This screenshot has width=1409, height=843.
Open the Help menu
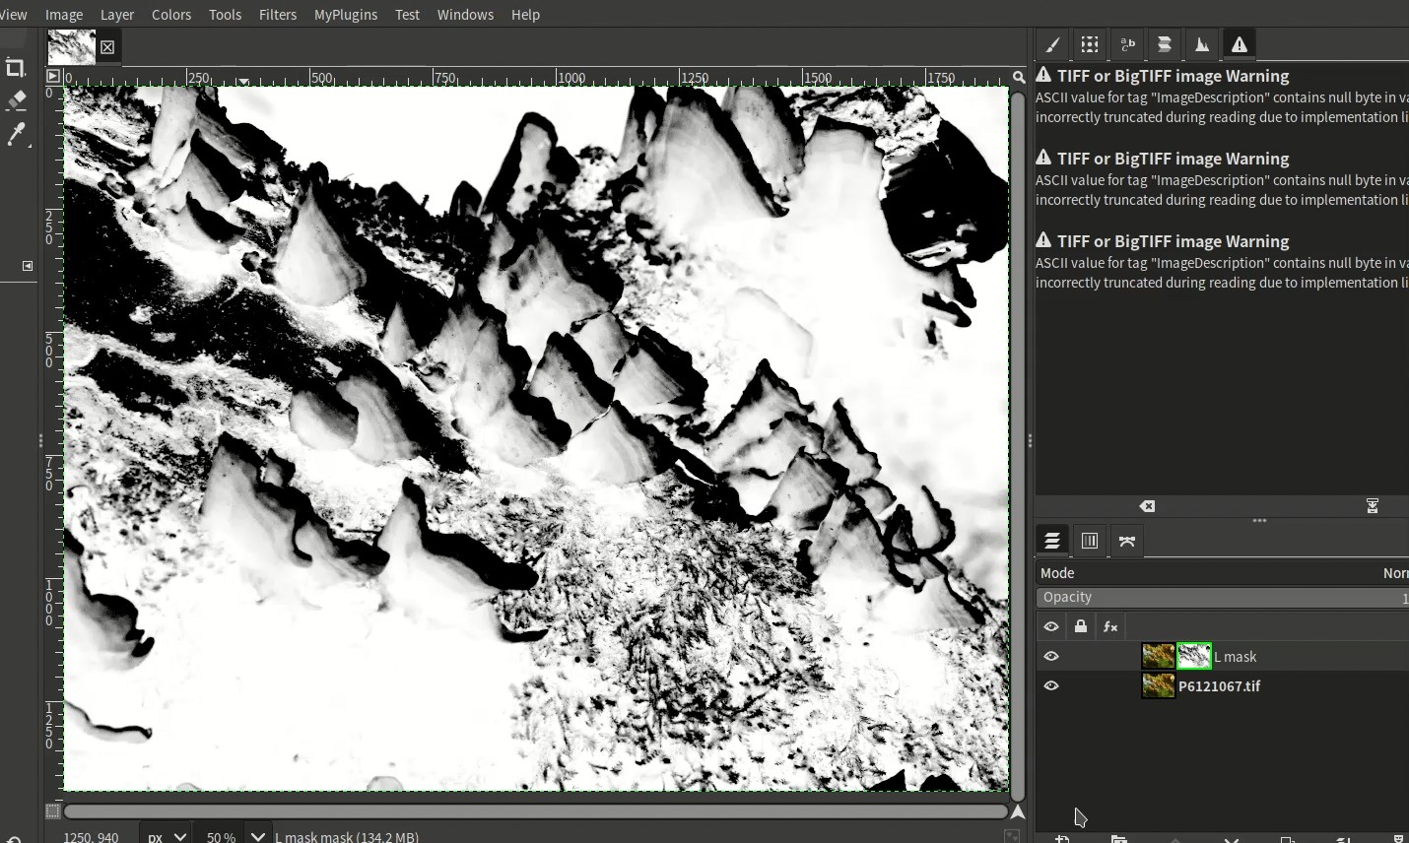point(525,15)
